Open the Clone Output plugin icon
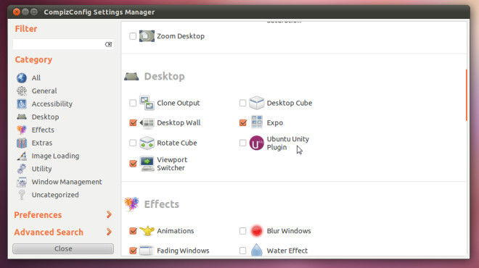The image size is (479, 268). pyautogui.click(x=147, y=103)
